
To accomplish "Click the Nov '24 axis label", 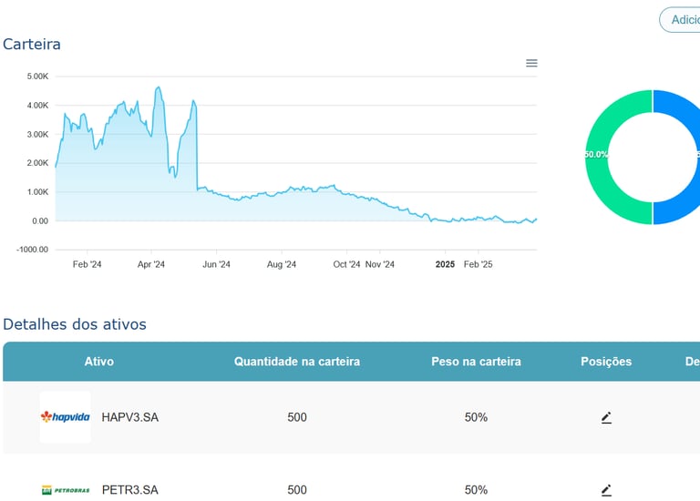I will [x=380, y=264].
